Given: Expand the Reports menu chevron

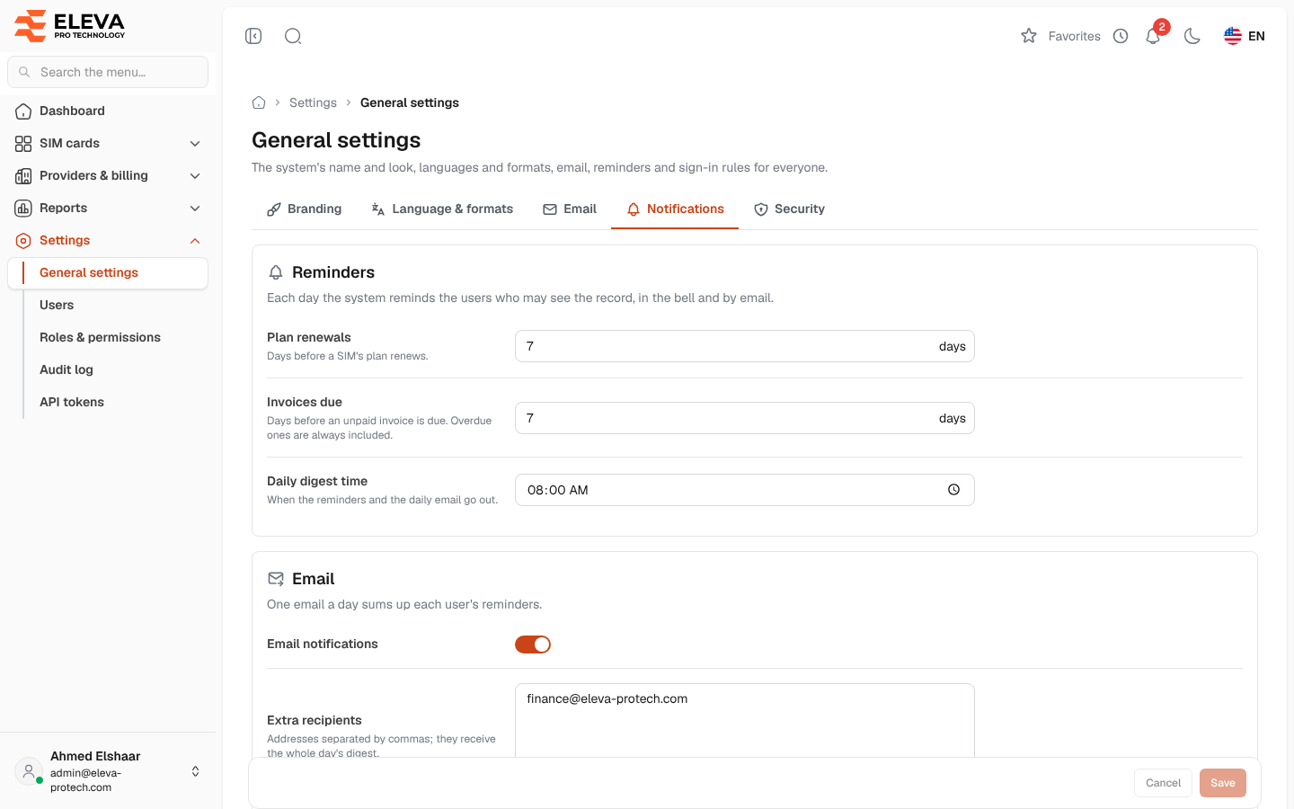Looking at the screenshot, I should pyautogui.click(x=195, y=209).
